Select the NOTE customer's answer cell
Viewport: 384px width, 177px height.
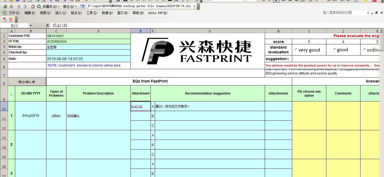(88, 65)
